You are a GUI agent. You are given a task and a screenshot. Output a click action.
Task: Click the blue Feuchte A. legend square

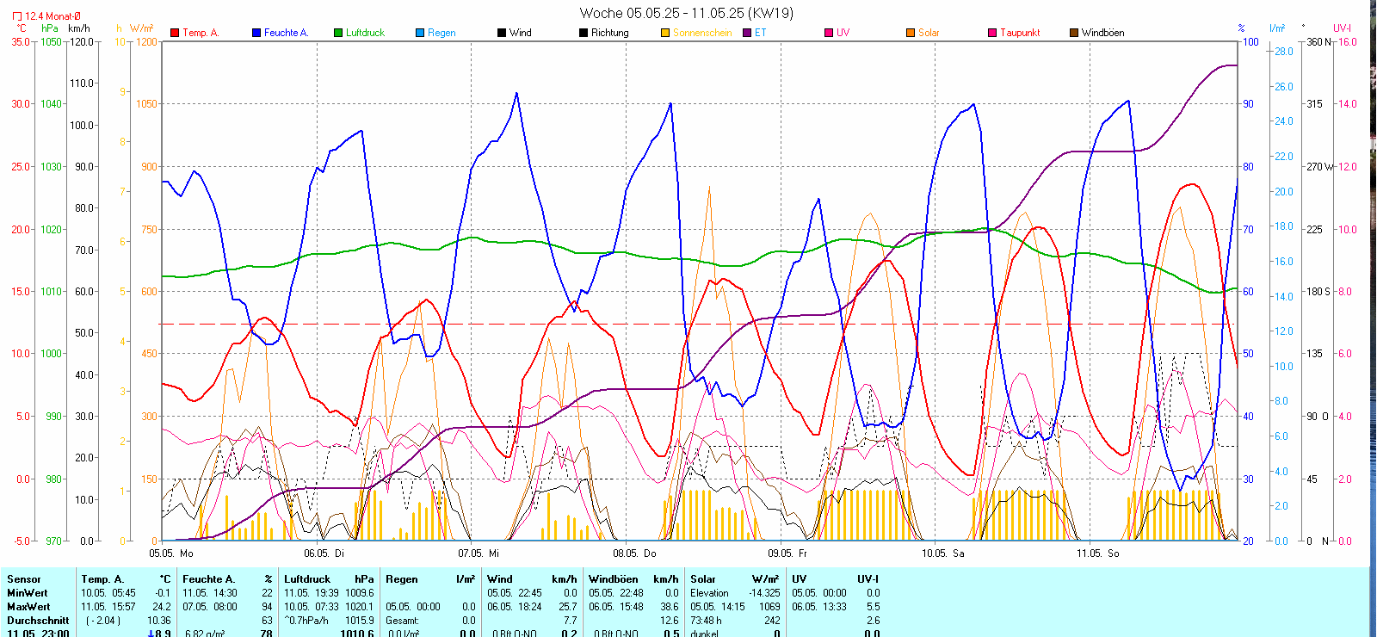pos(256,33)
